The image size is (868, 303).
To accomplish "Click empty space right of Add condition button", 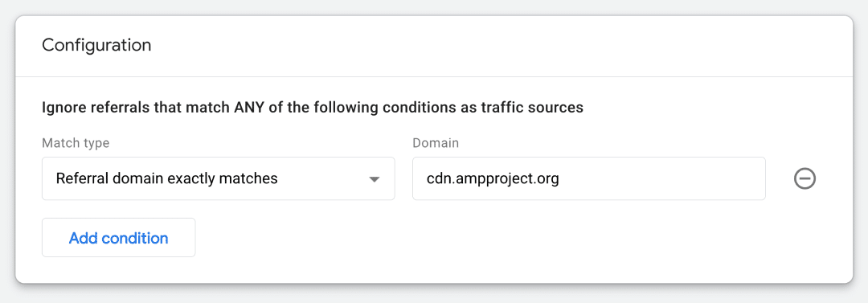I will coord(443,238).
